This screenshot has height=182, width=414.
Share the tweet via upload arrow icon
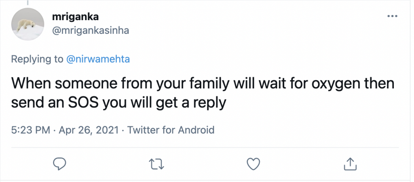tap(348, 163)
